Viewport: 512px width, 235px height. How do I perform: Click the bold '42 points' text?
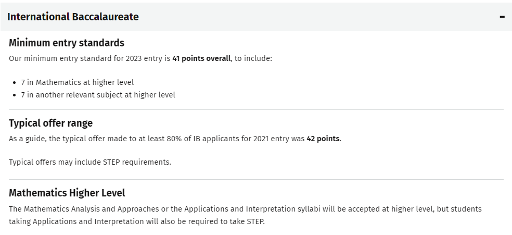pyautogui.click(x=323, y=139)
